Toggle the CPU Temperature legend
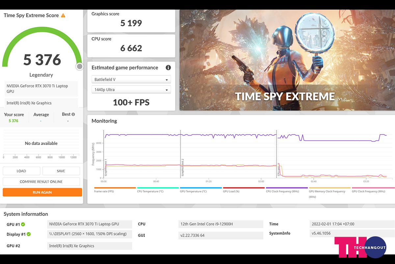395x264 pixels. pos(157,190)
